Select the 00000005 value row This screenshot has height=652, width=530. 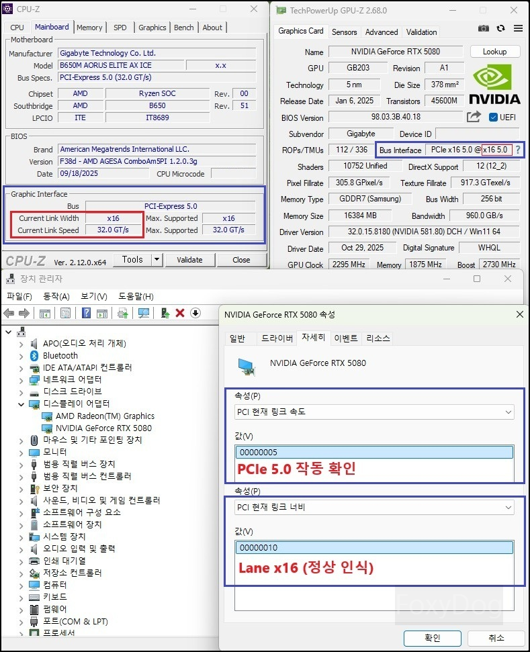374,453
